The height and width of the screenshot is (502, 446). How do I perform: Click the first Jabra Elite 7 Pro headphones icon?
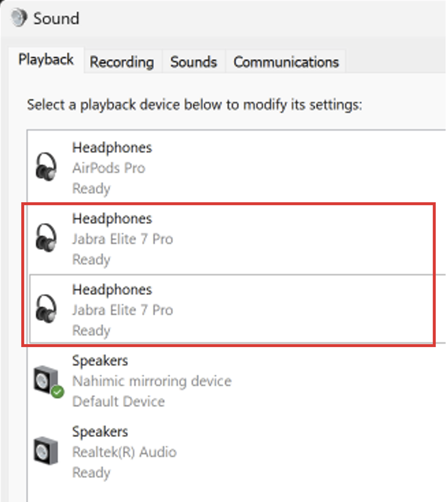pos(46,238)
